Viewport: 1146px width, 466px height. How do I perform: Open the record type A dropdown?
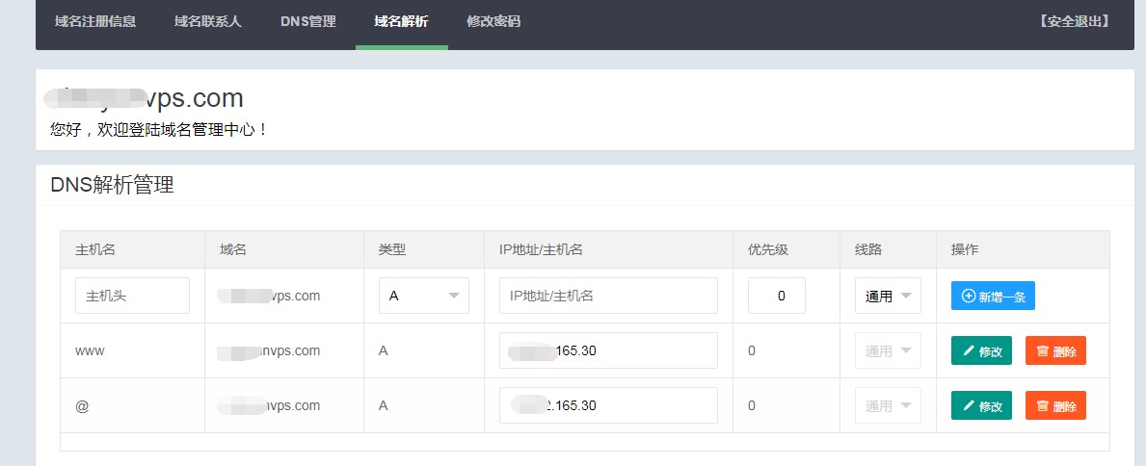(423, 296)
